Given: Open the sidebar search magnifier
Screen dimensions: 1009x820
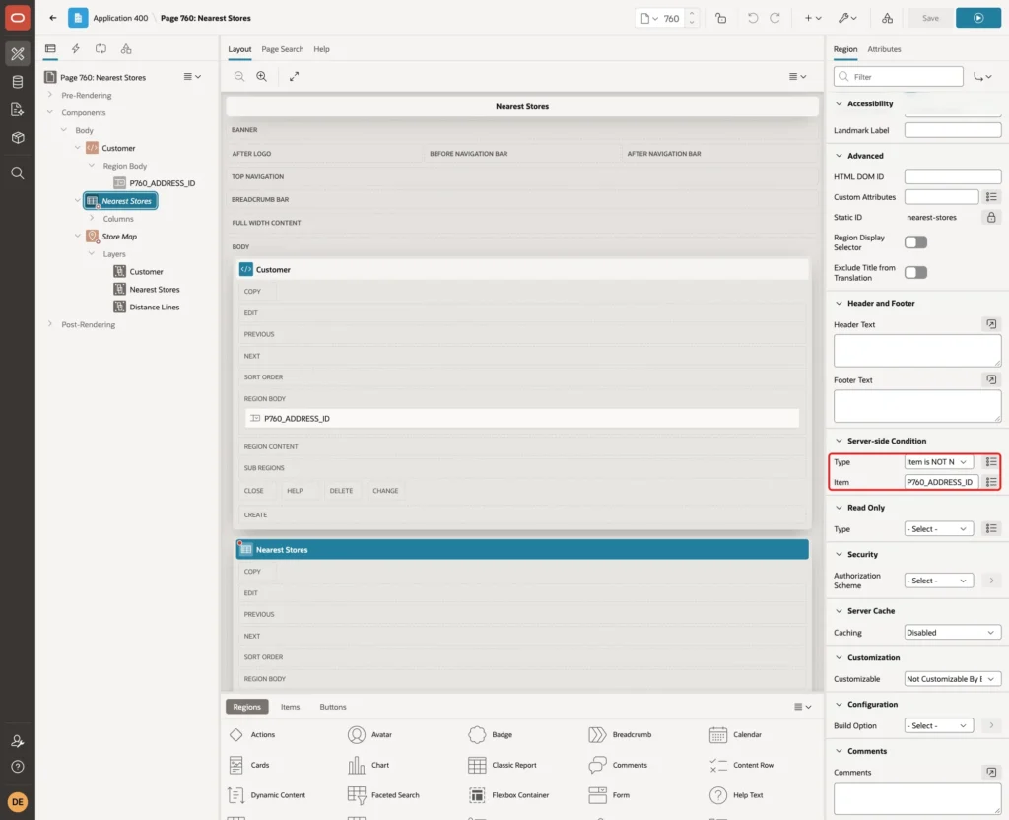Looking at the screenshot, I should pyautogui.click(x=18, y=173).
